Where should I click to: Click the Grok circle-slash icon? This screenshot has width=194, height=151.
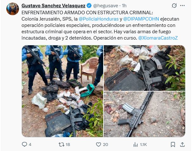tap(174, 6)
